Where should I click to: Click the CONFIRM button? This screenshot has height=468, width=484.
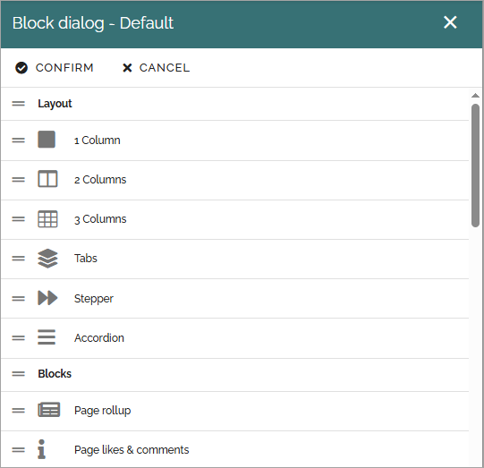(55, 68)
